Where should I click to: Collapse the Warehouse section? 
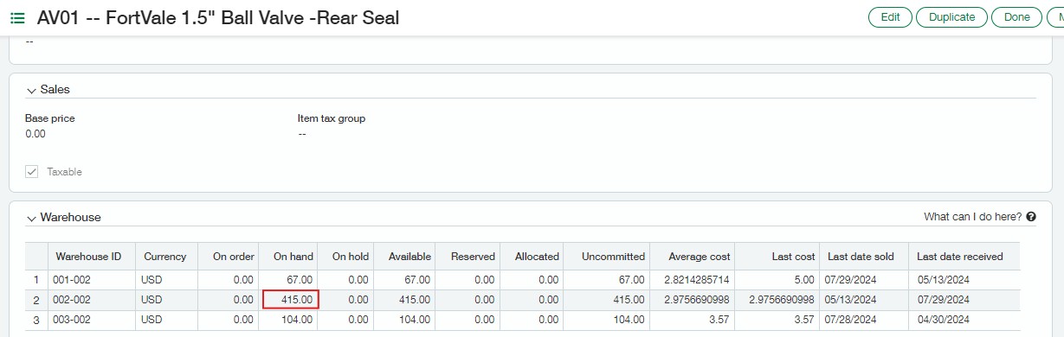32,218
